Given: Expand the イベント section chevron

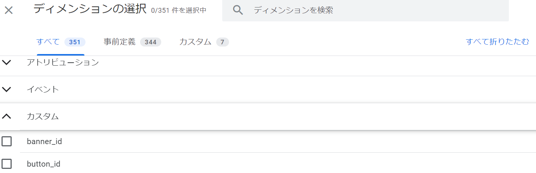Looking at the screenshot, I should pos(7,89).
